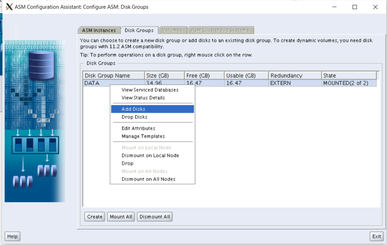
Task: Choose Drop Disks in the context menu
Action: click(135, 117)
